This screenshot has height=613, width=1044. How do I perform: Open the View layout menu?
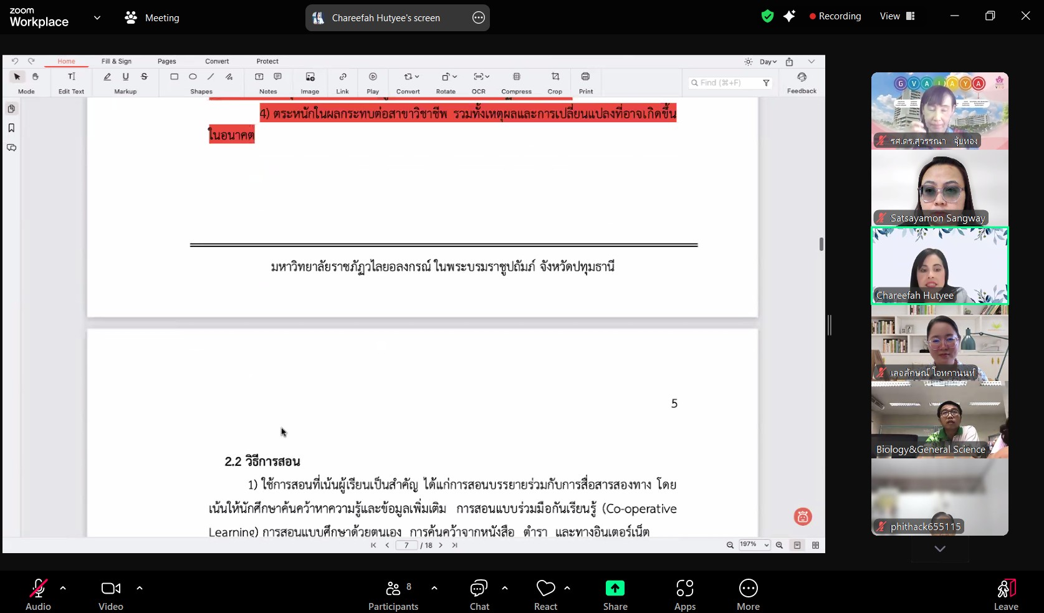(897, 17)
